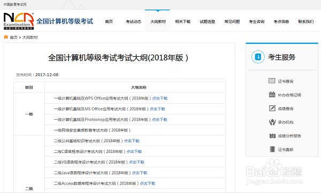Download the 二级C语言程序设计 syllabus

(134, 151)
